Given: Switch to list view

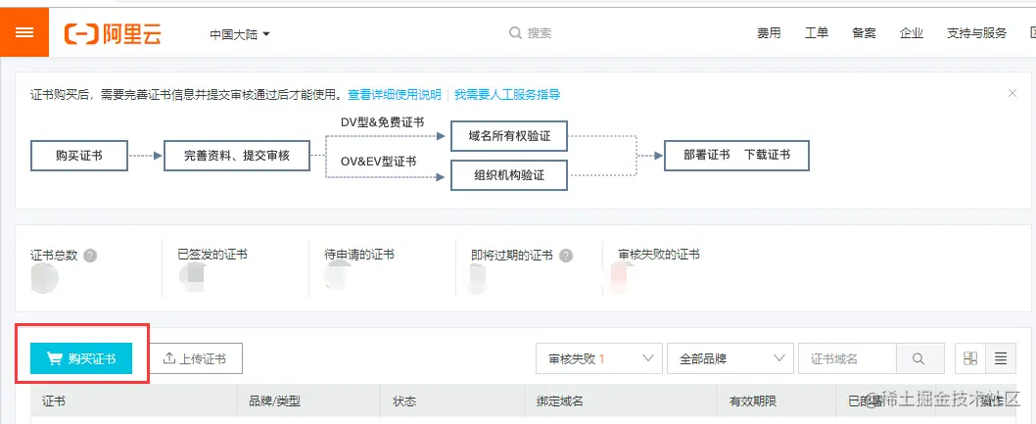Looking at the screenshot, I should pyautogui.click(x=1001, y=358).
